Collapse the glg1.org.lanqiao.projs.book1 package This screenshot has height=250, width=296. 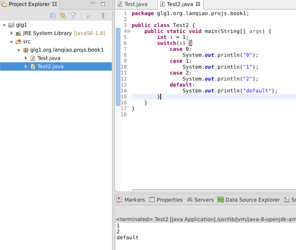19,50
